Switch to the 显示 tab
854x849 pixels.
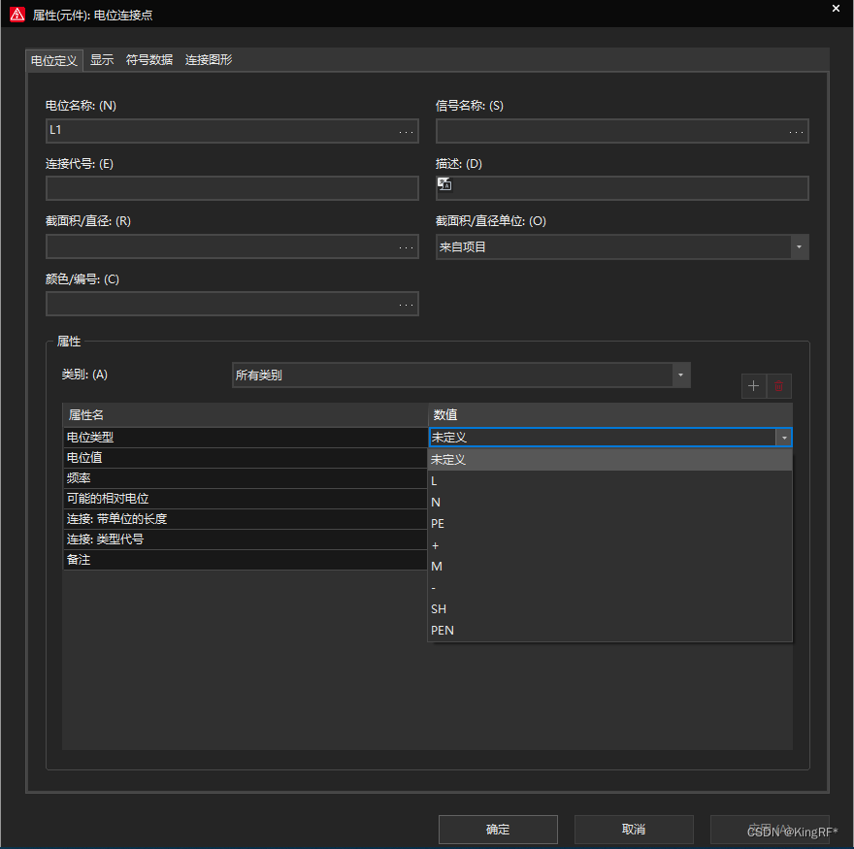pos(102,60)
